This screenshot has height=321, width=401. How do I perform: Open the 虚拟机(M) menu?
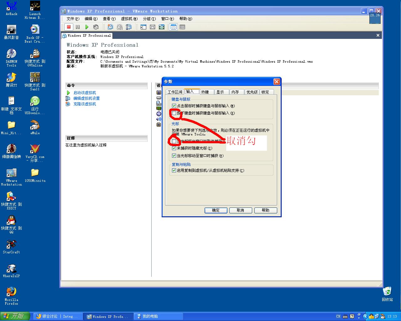(x=129, y=19)
